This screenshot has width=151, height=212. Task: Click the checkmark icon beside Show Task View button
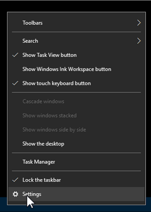click(15, 55)
